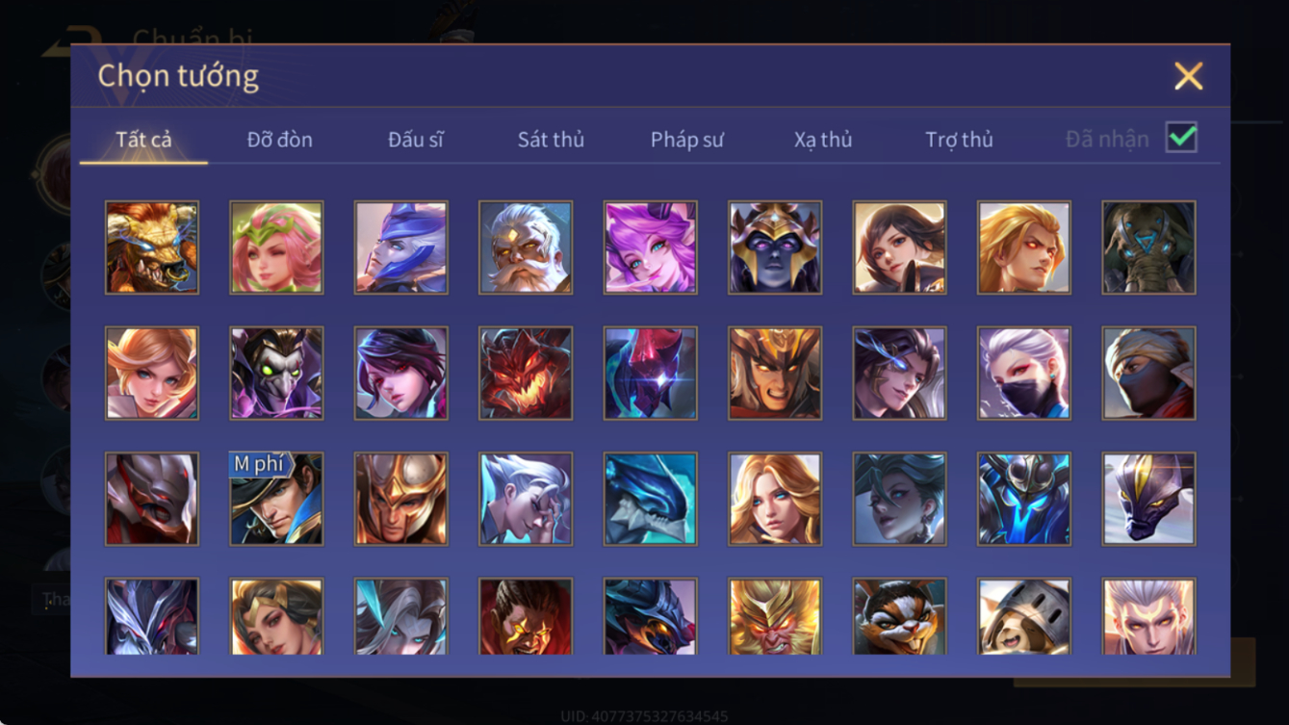Image resolution: width=1289 pixels, height=725 pixels.
Task: Pick the elephant-masked hero portrait
Action: (1149, 247)
